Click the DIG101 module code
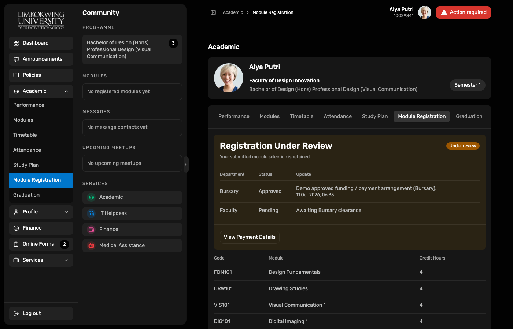 coord(222,322)
